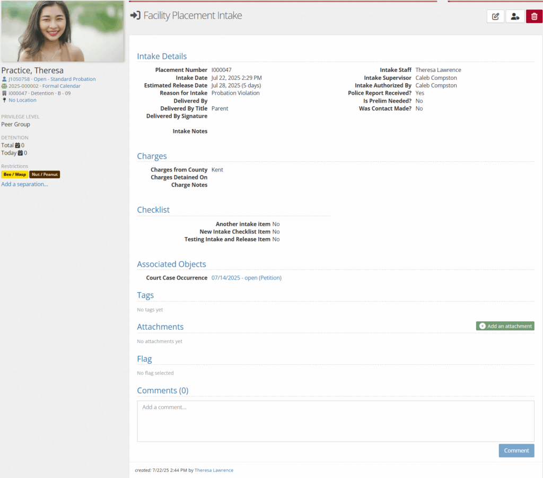Image resolution: width=543 pixels, height=478 pixels.
Task: Click the building icon beside I000047
Action: pos(4,93)
